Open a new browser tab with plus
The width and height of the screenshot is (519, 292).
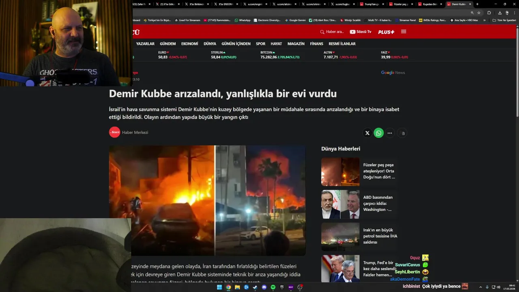[x=477, y=4]
